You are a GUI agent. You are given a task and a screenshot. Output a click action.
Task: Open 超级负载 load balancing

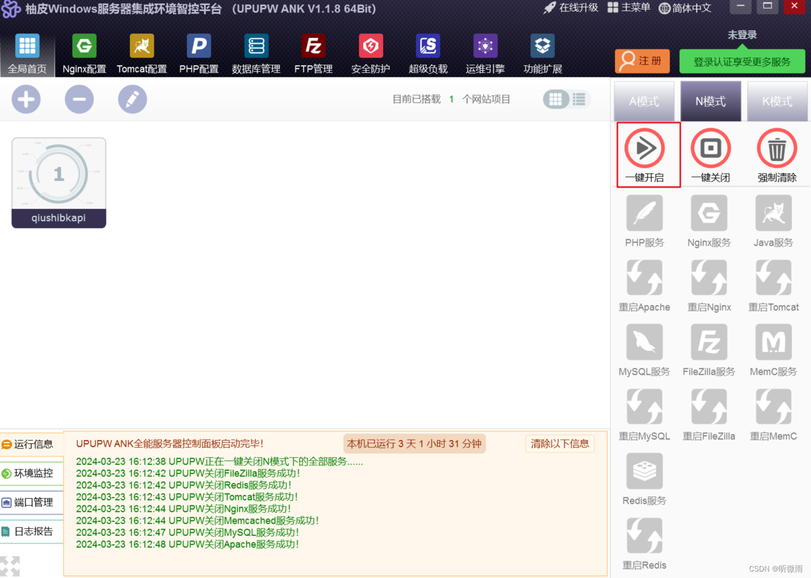coord(428,54)
